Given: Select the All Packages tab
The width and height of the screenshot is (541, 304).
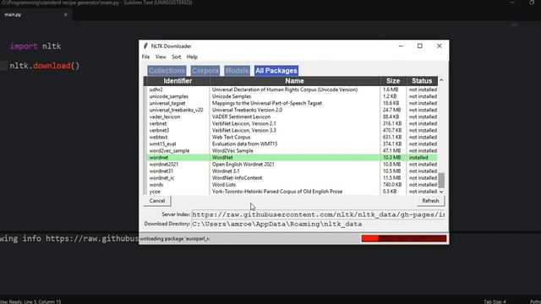Looking at the screenshot, I should (x=276, y=71).
